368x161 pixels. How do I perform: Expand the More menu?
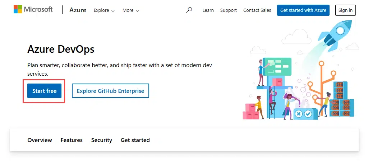pyautogui.click(x=131, y=10)
